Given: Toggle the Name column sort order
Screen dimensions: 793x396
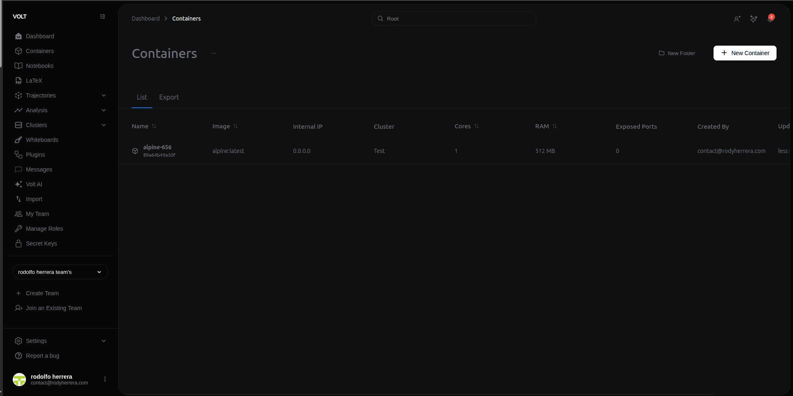Looking at the screenshot, I should tap(154, 126).
